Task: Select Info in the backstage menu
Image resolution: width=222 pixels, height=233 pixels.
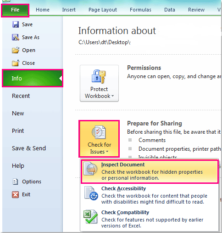Action: [x=33, y=78]
